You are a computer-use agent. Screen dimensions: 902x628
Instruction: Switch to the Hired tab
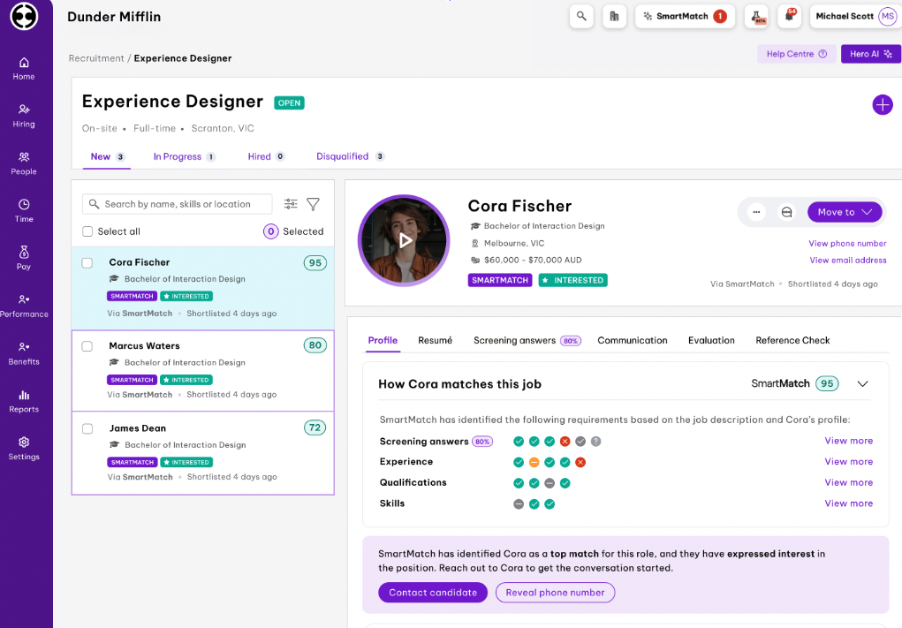coord(266,156)
